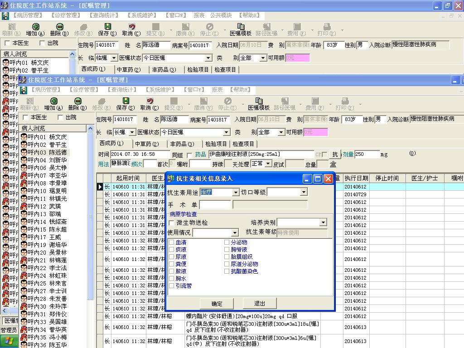This screenshot has width=464, height=348.
Task: Click the 药品 label link
Action: [x=200, y=154]
